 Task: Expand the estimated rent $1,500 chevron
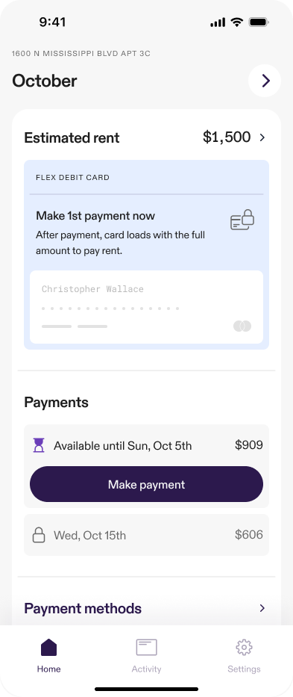click(262, 137)
